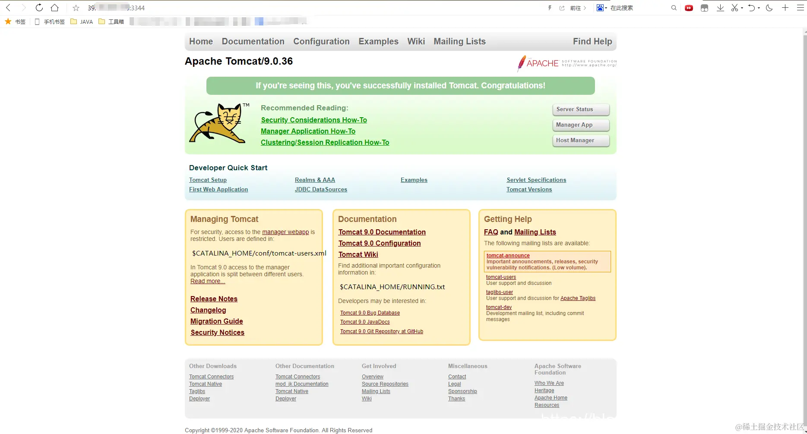Open Tomcat 9.0 Documentation link

pos(382,232)
